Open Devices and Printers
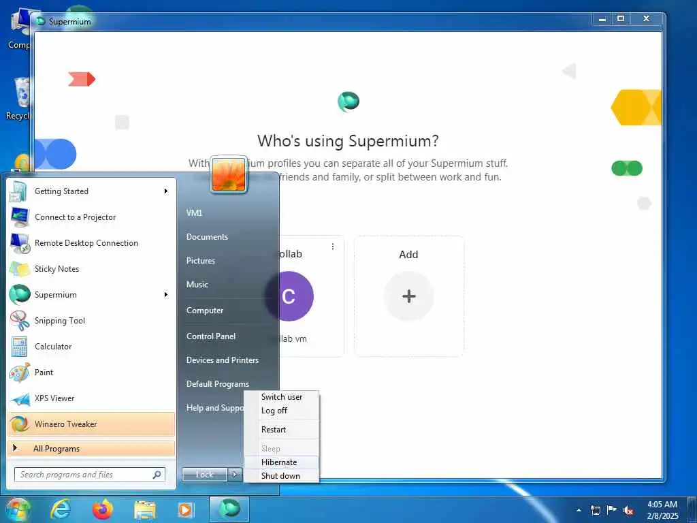The image size is (697, 523). tap(223, 360)
